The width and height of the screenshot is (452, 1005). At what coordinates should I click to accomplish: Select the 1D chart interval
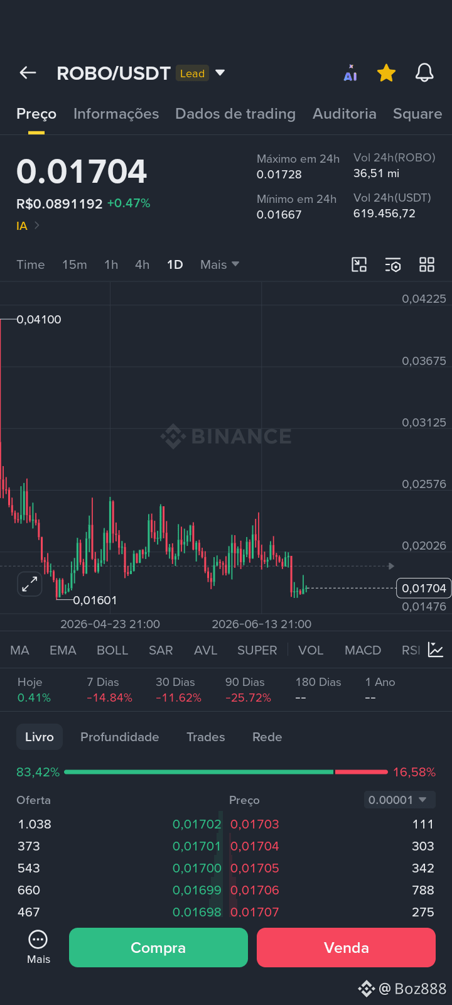point(175,264)
